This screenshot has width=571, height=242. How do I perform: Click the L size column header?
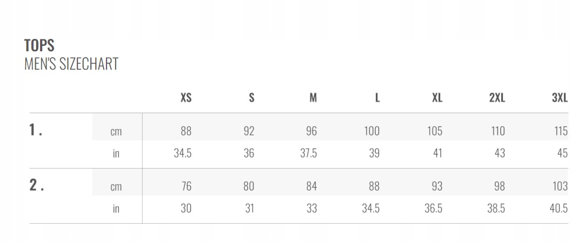click(377, 98)
